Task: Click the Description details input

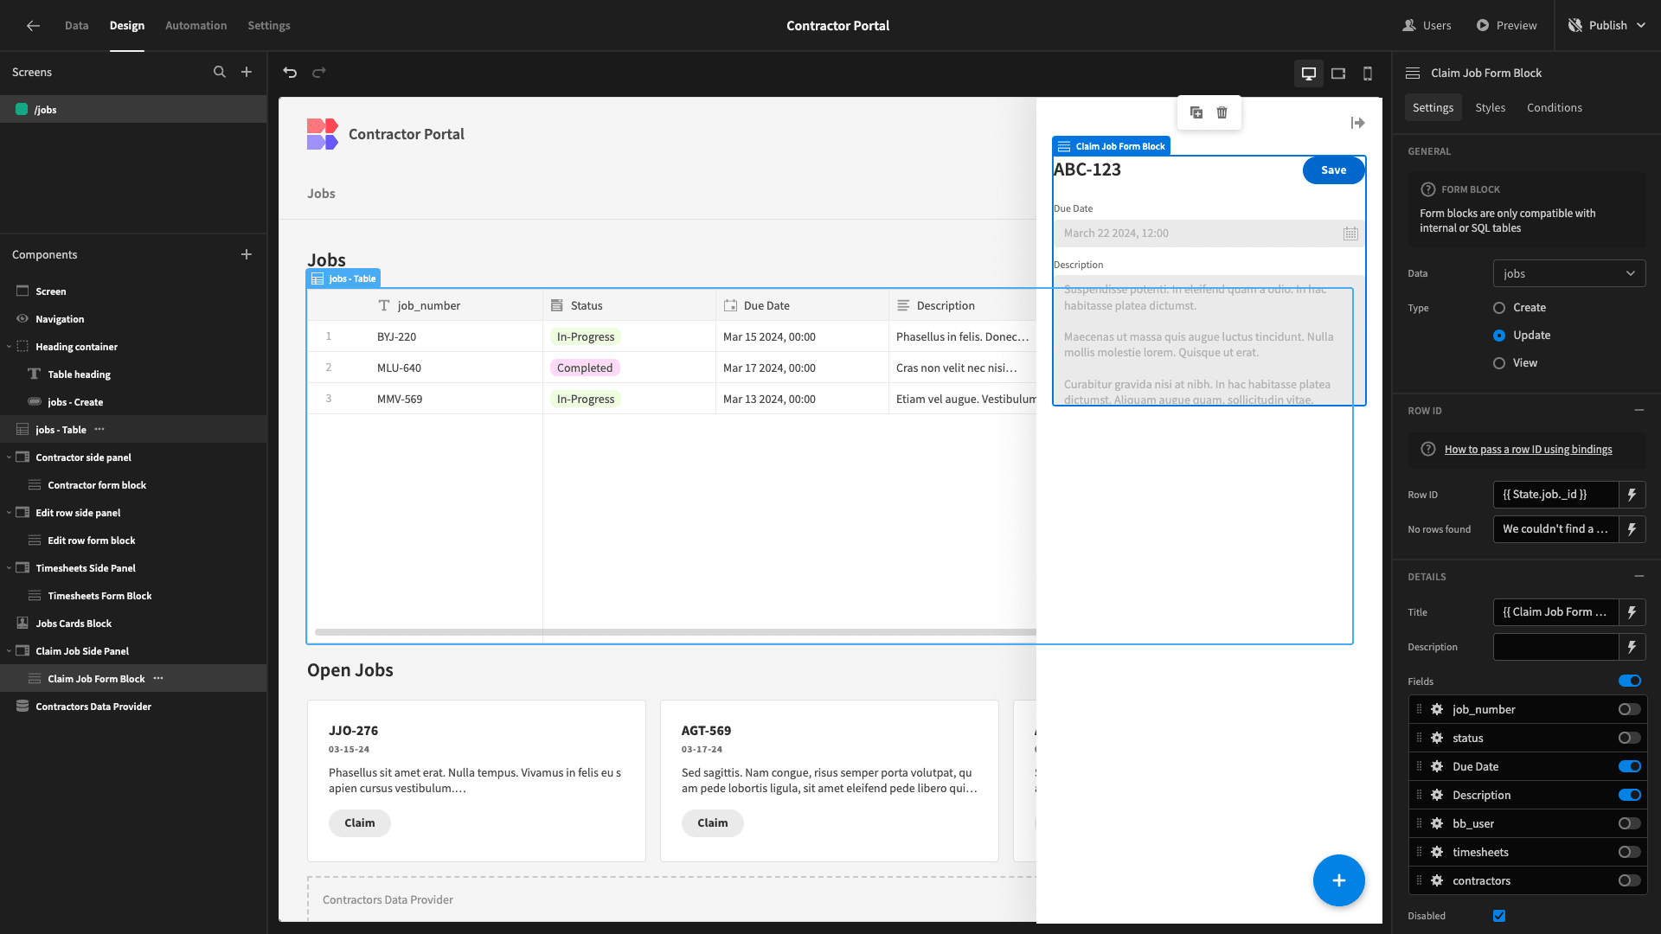Action: pos(1555,647)
